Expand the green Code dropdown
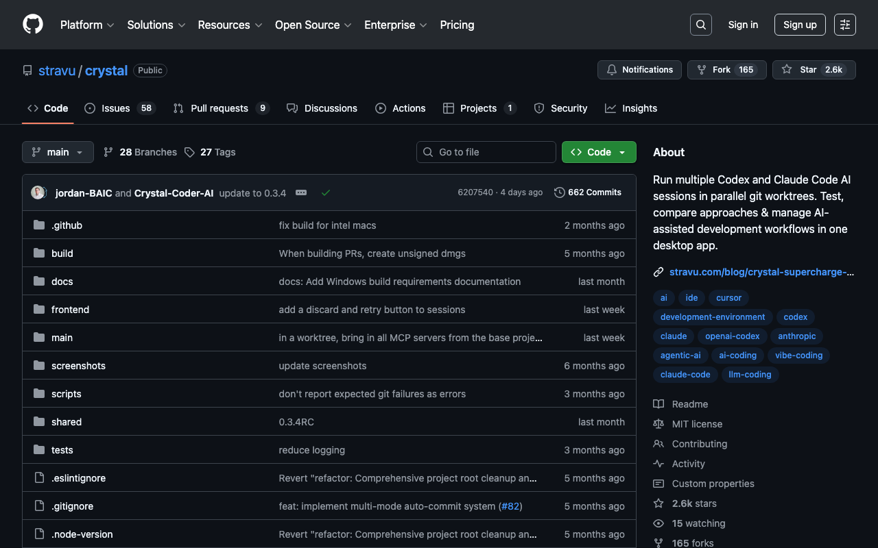Viewport: 878px width, 548px height. [x=599, y=152]
